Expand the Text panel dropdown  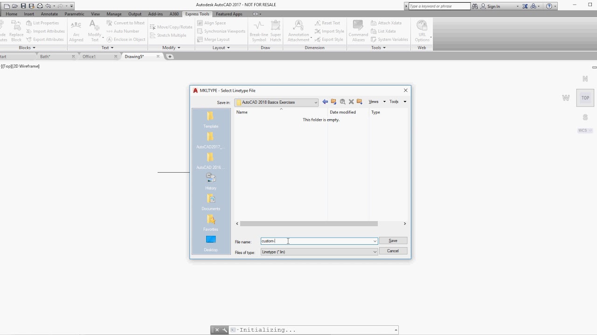click(107, 47)
